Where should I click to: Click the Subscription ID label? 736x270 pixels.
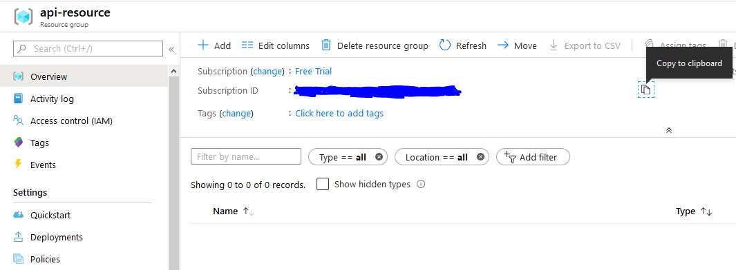[227, 91]
